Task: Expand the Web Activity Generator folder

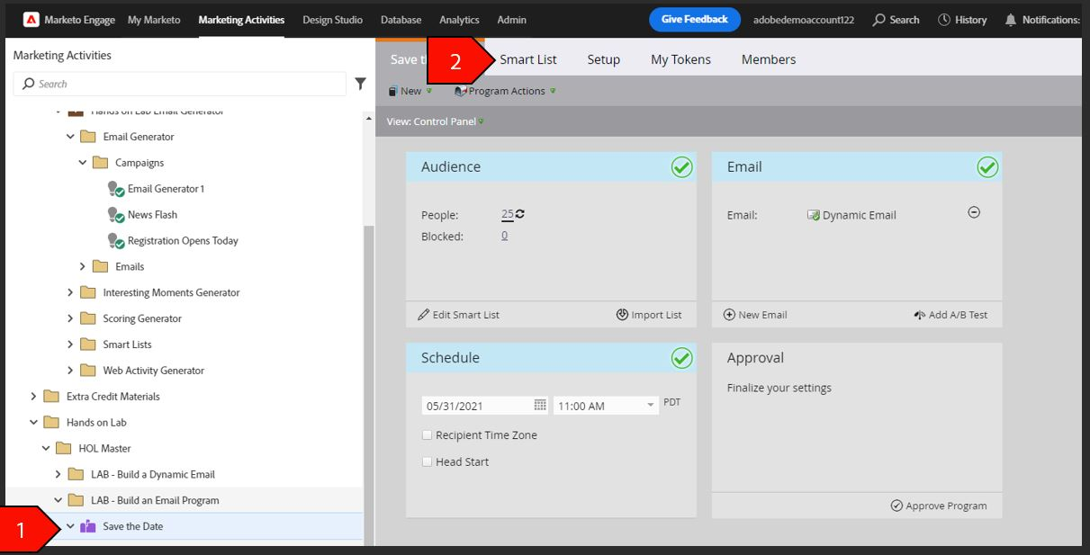Action: click(71, 371)
